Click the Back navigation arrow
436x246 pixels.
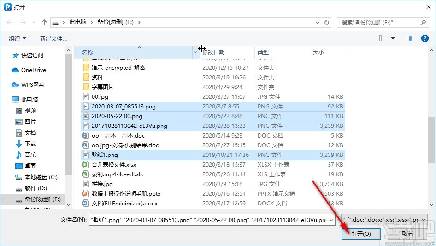pos(9,22)
